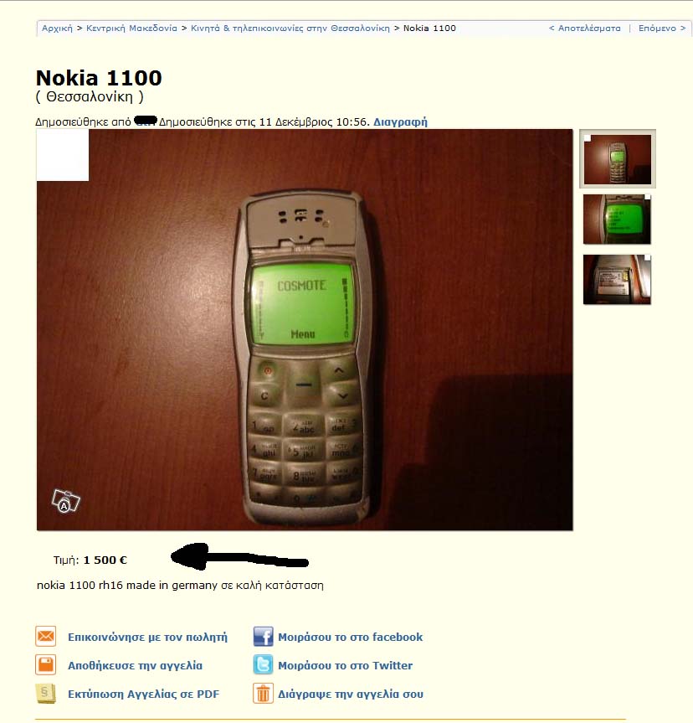
Task: Open the Αρχική breadcrumb link
Action: tap(57, 28)
